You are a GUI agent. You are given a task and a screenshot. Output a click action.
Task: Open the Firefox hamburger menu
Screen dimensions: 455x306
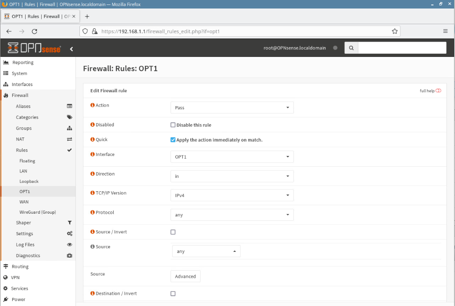point(445,31)
